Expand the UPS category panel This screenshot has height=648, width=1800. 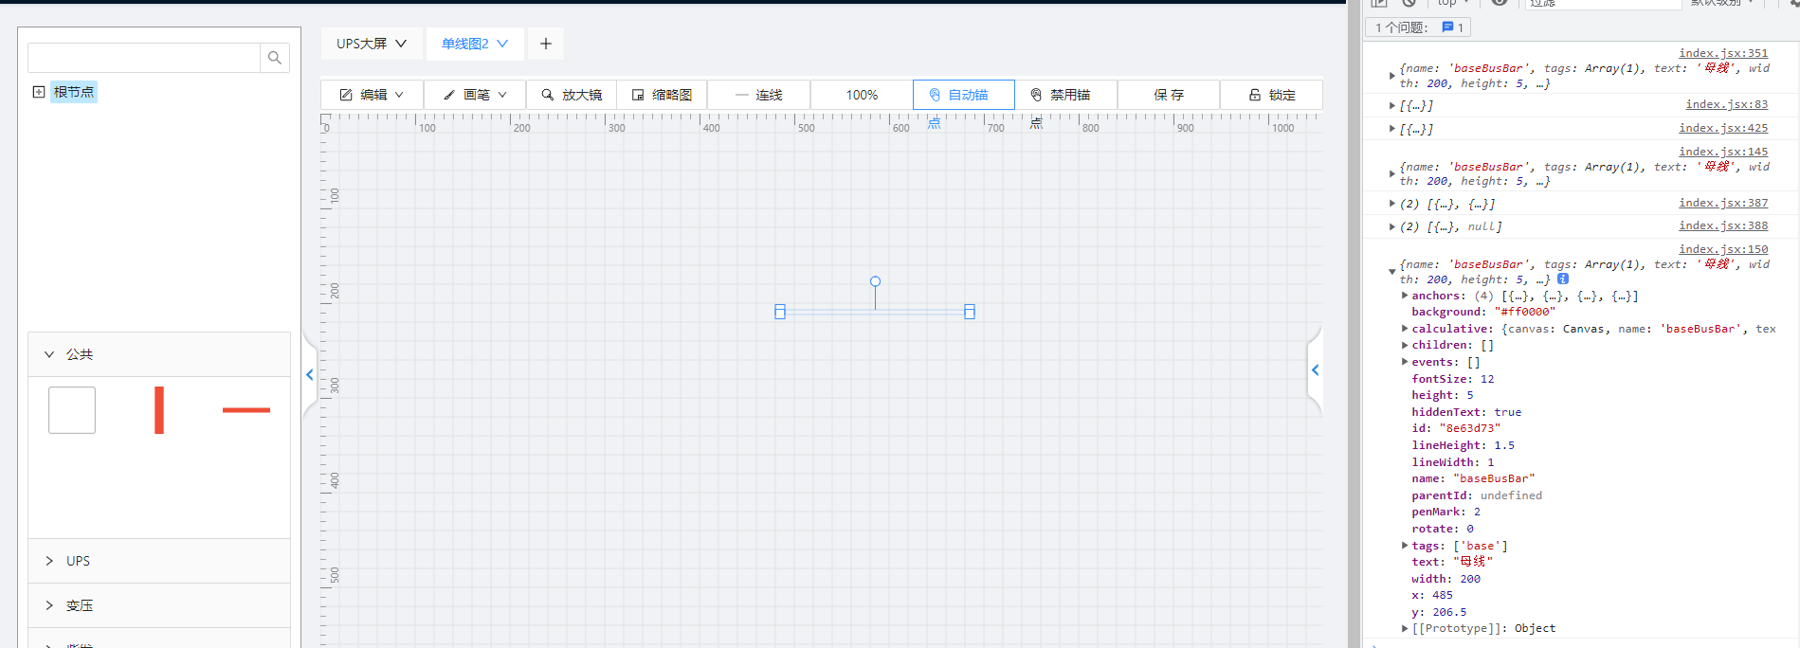point(159,561)
